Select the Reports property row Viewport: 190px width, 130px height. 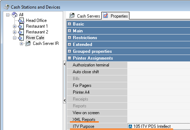97,106
